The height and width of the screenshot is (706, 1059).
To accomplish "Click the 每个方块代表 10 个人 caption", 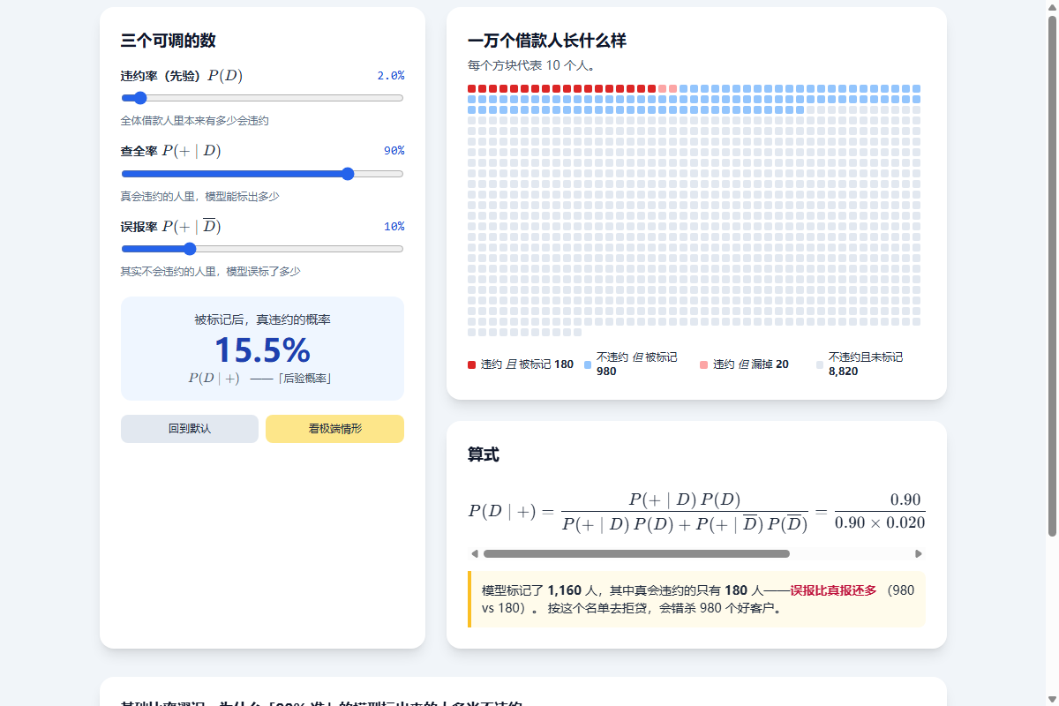I will (531, 65).
